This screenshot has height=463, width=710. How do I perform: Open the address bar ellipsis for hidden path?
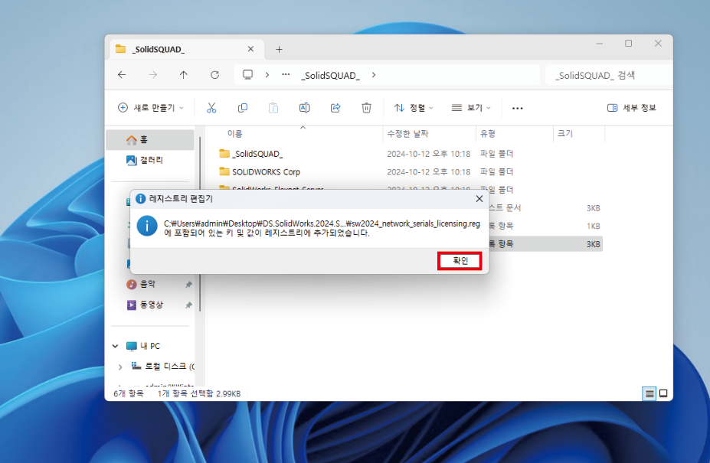[286, 75]
